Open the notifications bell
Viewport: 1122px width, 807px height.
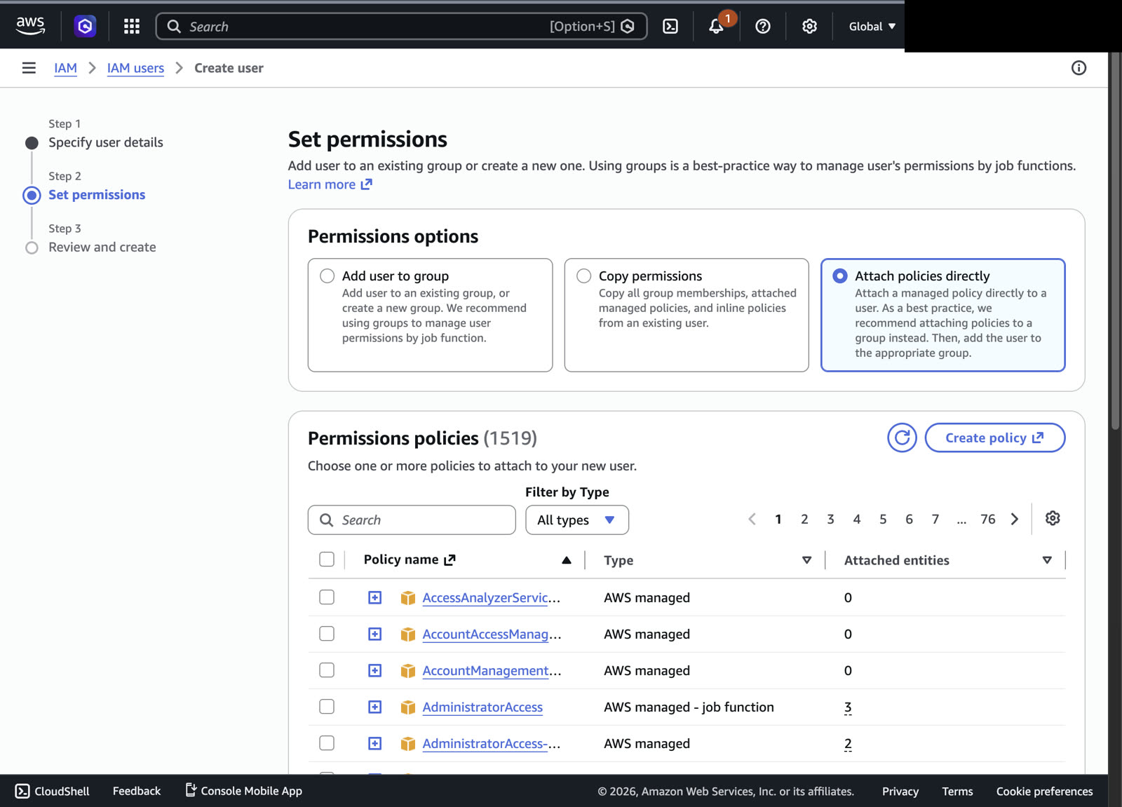click(716, 26)
